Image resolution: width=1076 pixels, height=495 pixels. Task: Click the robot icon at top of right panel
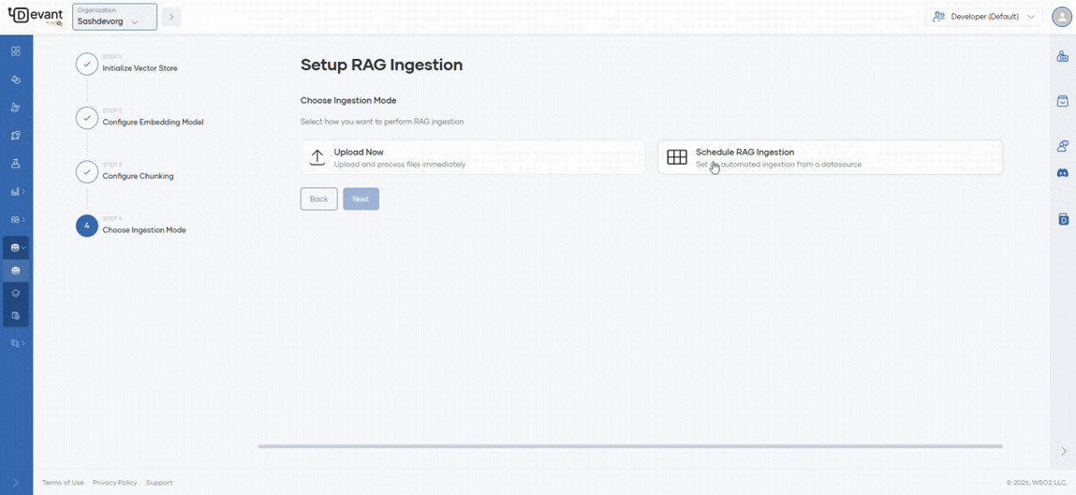tap(1063, 57)
